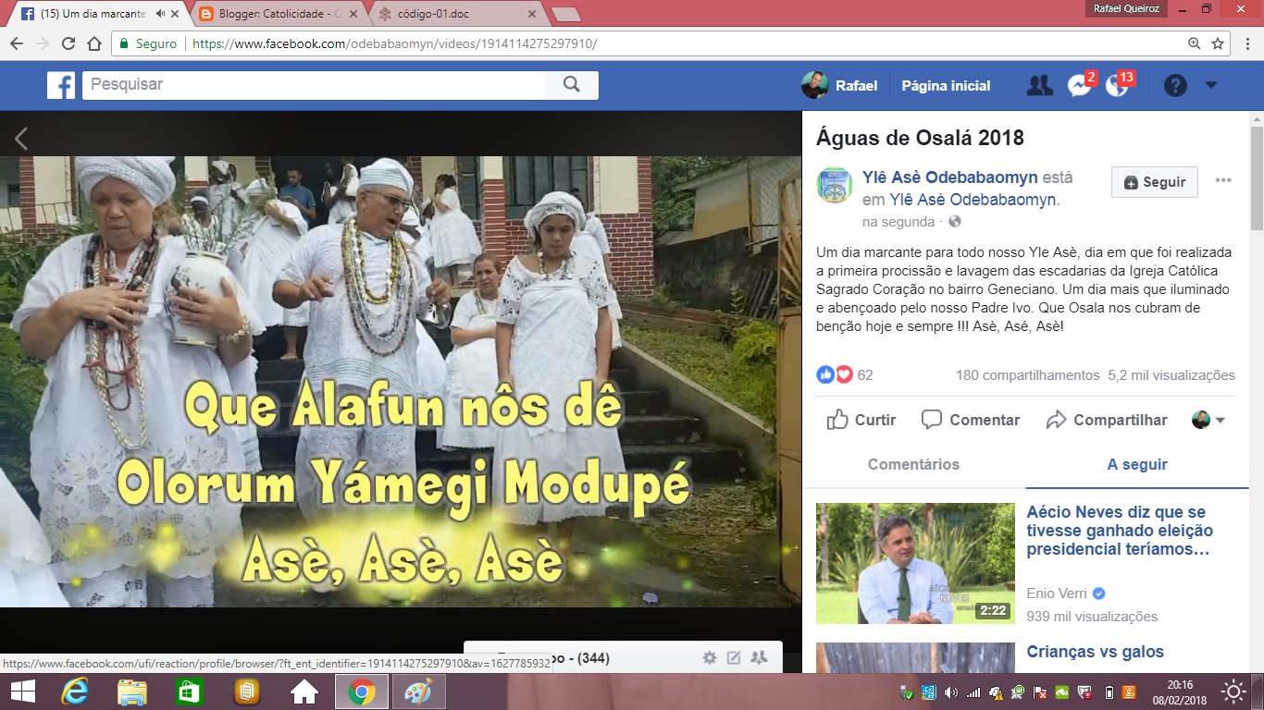Click the create group icon in chat bar
This screenshot has height=710, width=1264.
759,658
